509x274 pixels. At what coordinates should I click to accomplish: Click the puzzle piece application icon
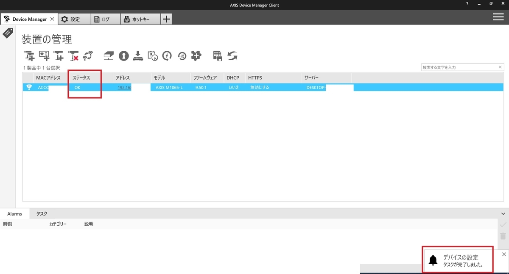(196, 55)
